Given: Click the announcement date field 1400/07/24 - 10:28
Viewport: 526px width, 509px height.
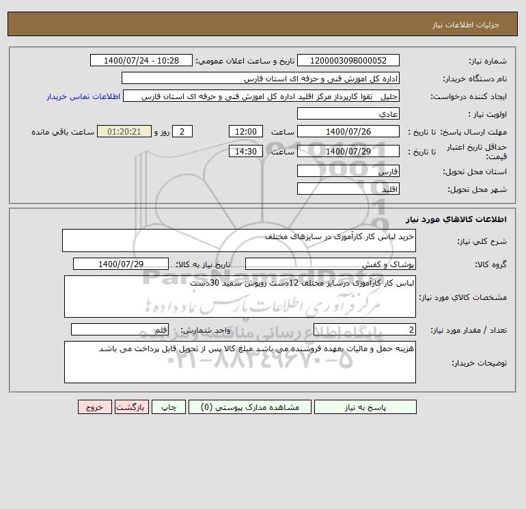Looking at the screenshot, I should [x=141, y=60].
